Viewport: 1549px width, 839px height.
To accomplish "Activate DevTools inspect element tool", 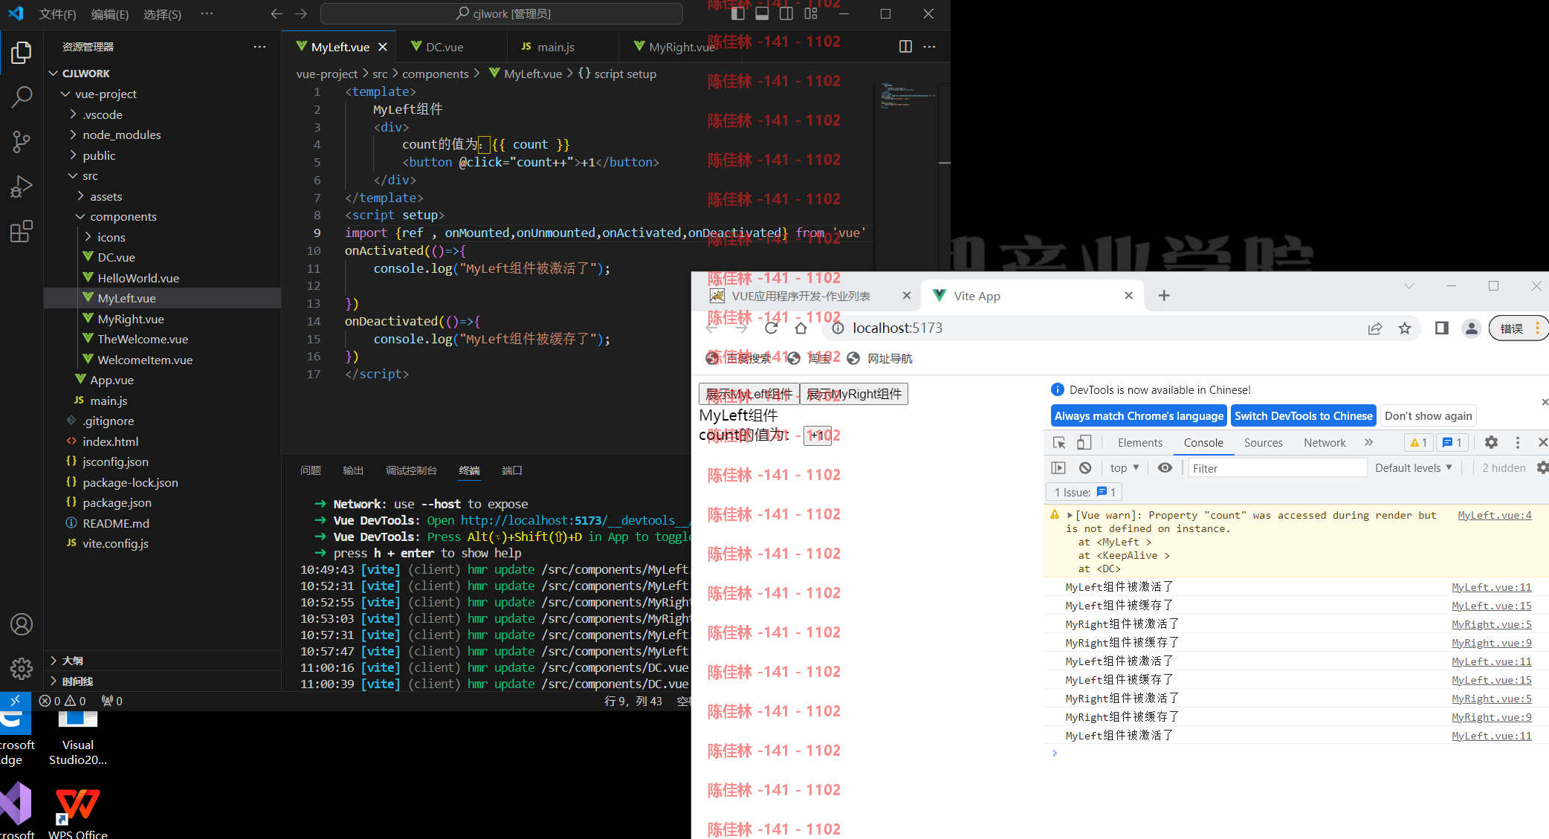I will [1059, 443].
